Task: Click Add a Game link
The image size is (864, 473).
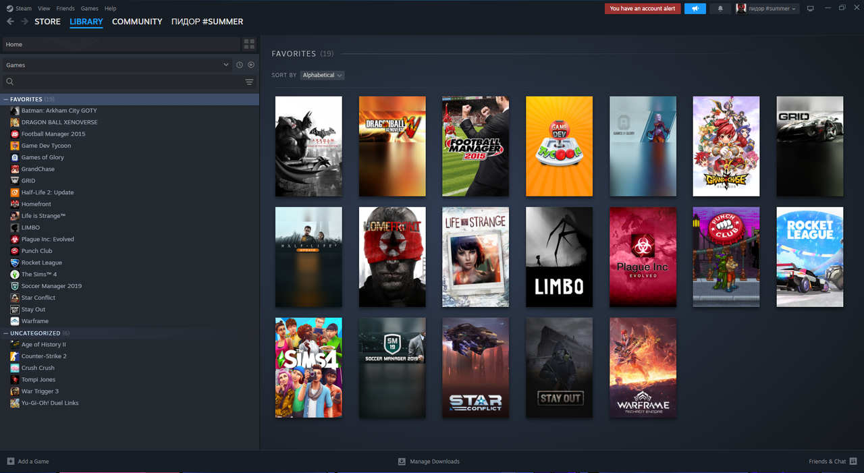Action: coord(33,462)
